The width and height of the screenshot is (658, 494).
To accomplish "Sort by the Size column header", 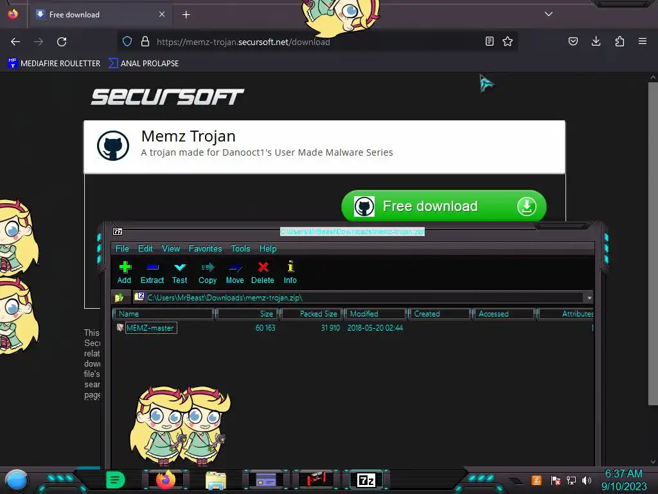I will coord(247,314).
